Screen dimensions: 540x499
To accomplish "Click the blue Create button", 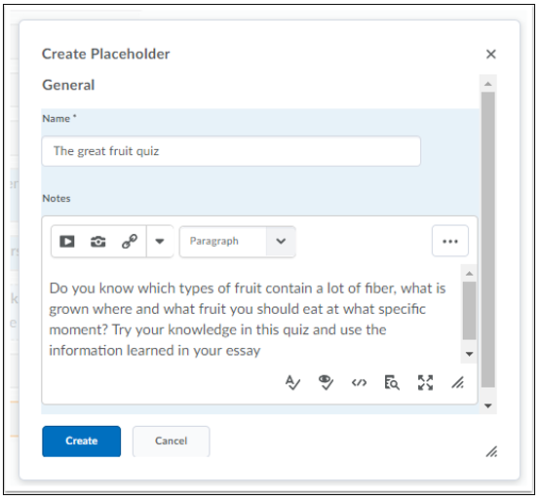I will click(82, 441).
